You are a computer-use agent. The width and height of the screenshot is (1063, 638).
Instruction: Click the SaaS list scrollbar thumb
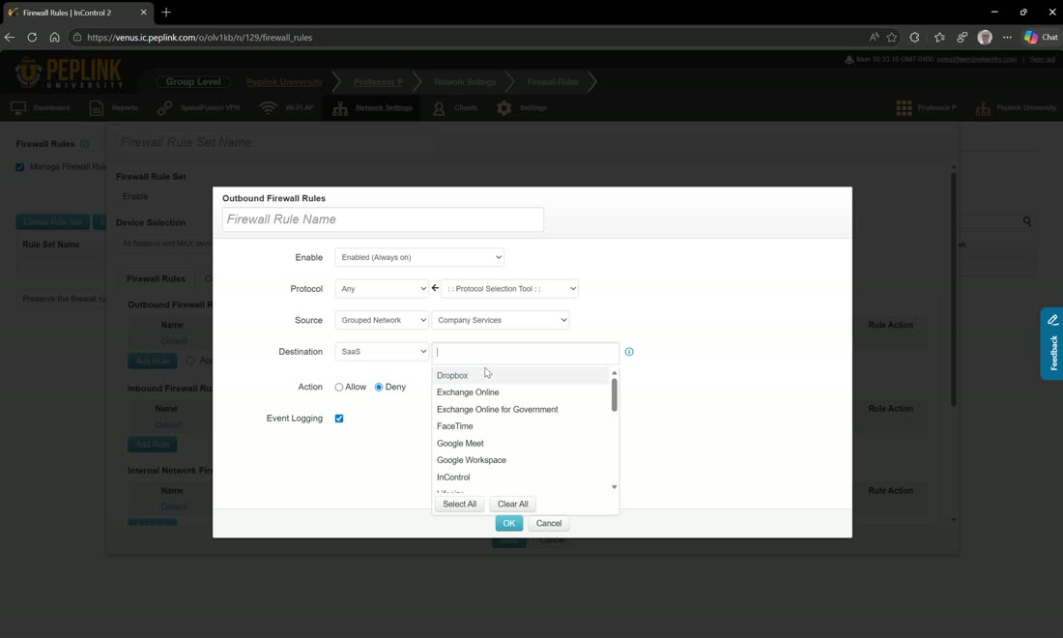pyautogui.click(x=615, y=395)
